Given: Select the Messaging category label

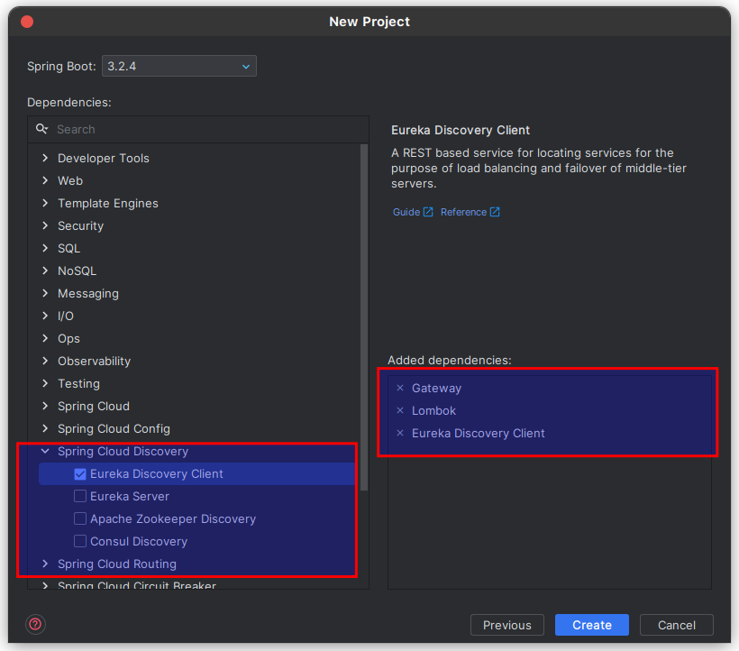Looking at the screenshot, I should (88, 293).
